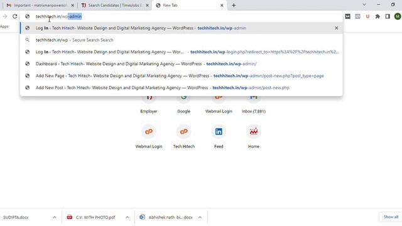The width and height of the screenshot is (402, 226).
Task: Click Show all downloads
Action: (391, 217)
